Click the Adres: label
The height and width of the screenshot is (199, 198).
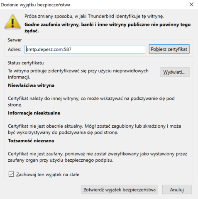tap(15, 49)
